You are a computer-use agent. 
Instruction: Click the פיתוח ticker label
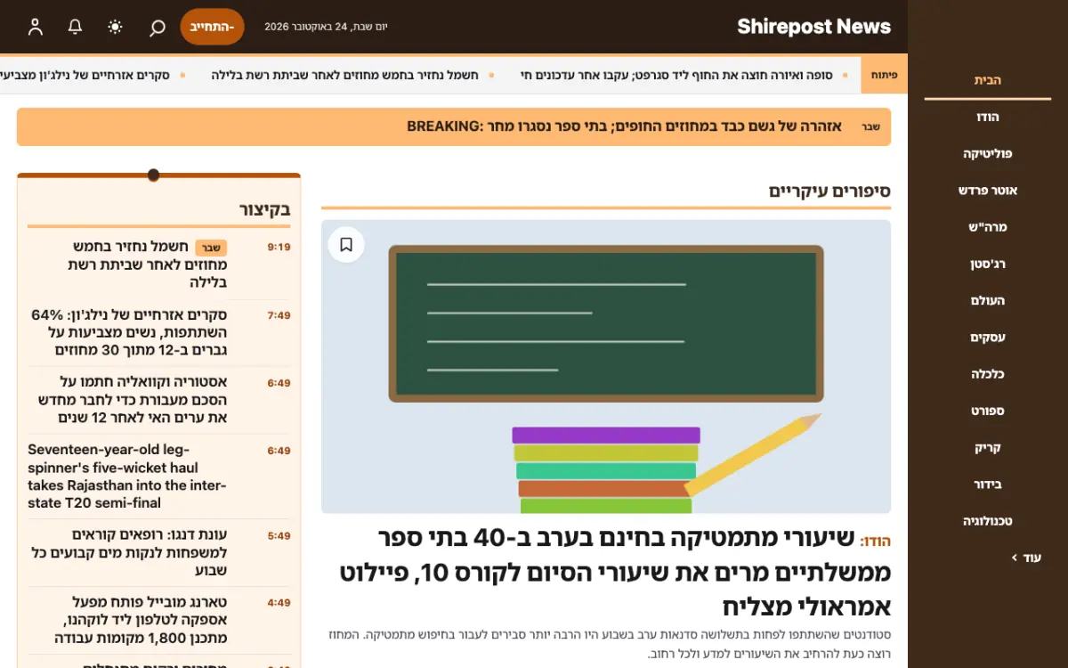884,75
